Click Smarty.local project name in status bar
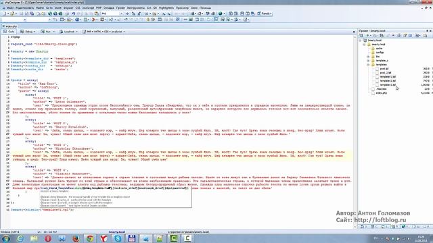The height and width of the screenshot is (243, 433). tap(116, 232)
